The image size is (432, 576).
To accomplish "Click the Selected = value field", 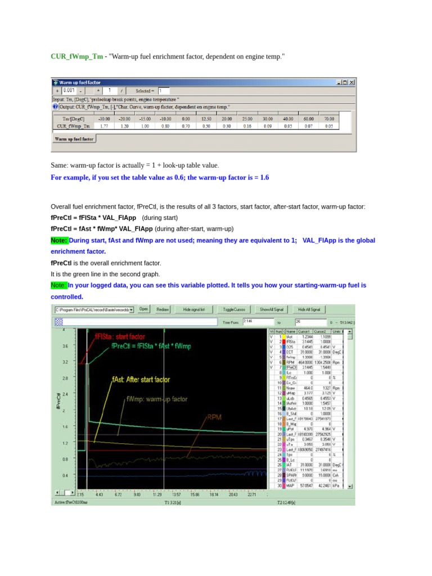I will (x=164, y=91).
